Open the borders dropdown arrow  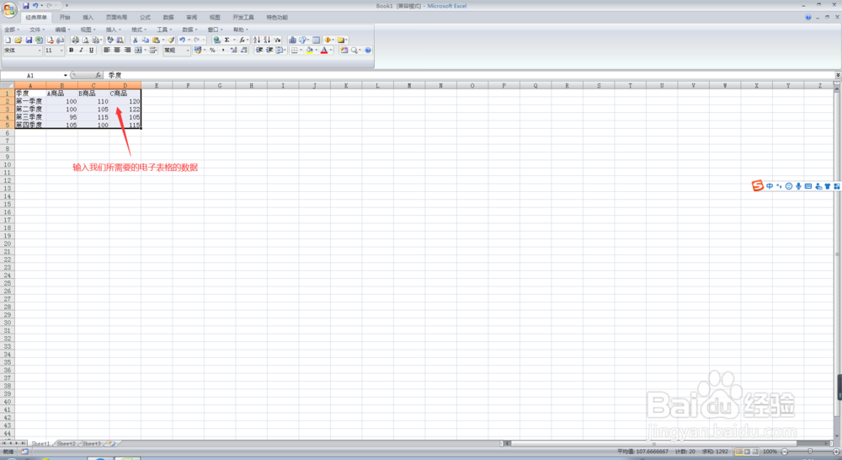tap(301, 50)
